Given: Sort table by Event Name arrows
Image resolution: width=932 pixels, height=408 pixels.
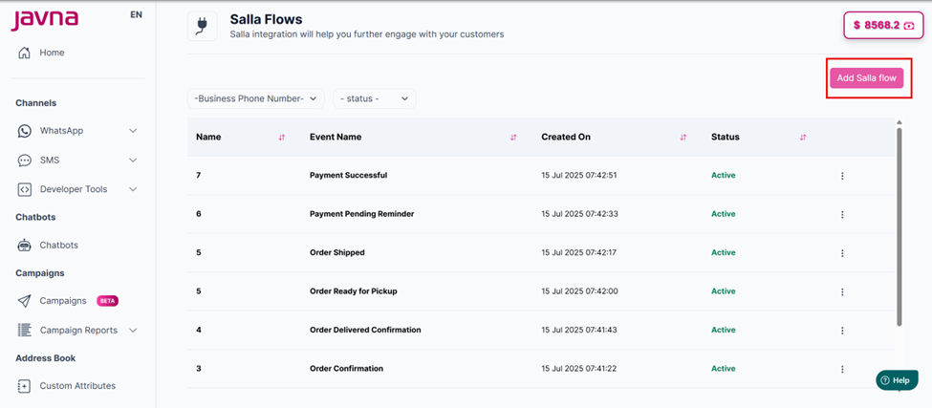Looking at the screenshot, I should 513,138.
